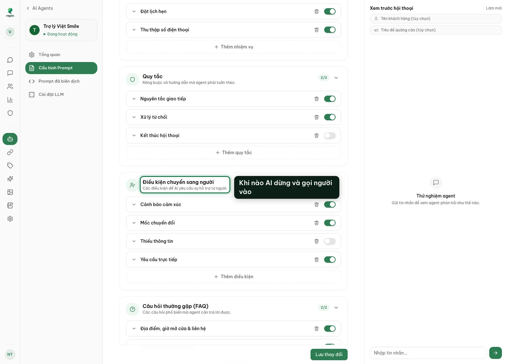This screenshot has height=364, width=507.
Task: Expand the "Cảnh báo cảm xúc" item
Action: [x=134, y=205]
